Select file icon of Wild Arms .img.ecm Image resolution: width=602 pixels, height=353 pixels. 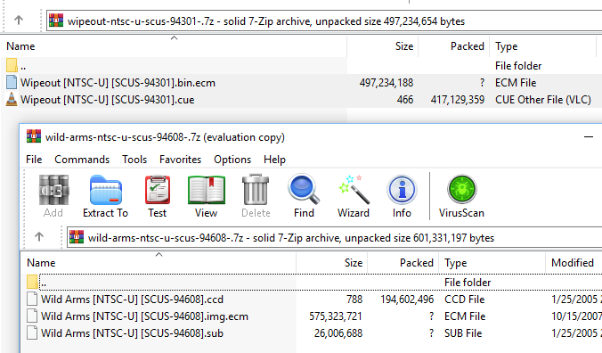(x=32, y=316)
